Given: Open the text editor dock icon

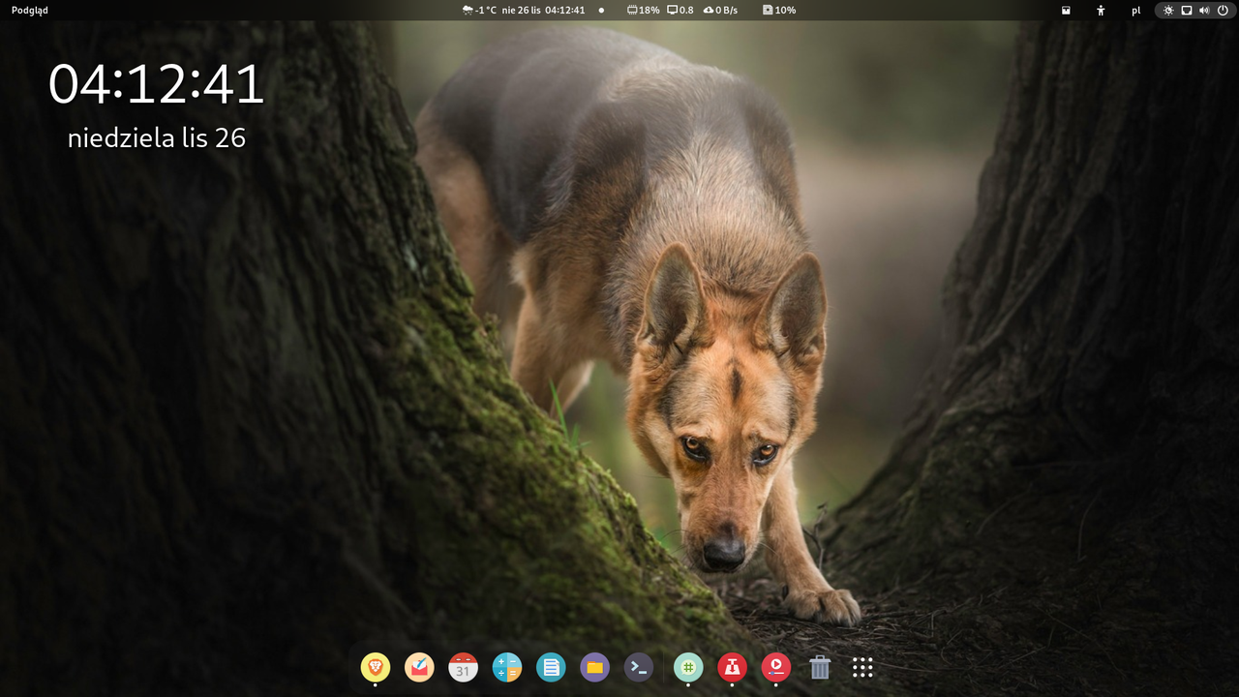Looking at the screenshot, I should [551, 667].
